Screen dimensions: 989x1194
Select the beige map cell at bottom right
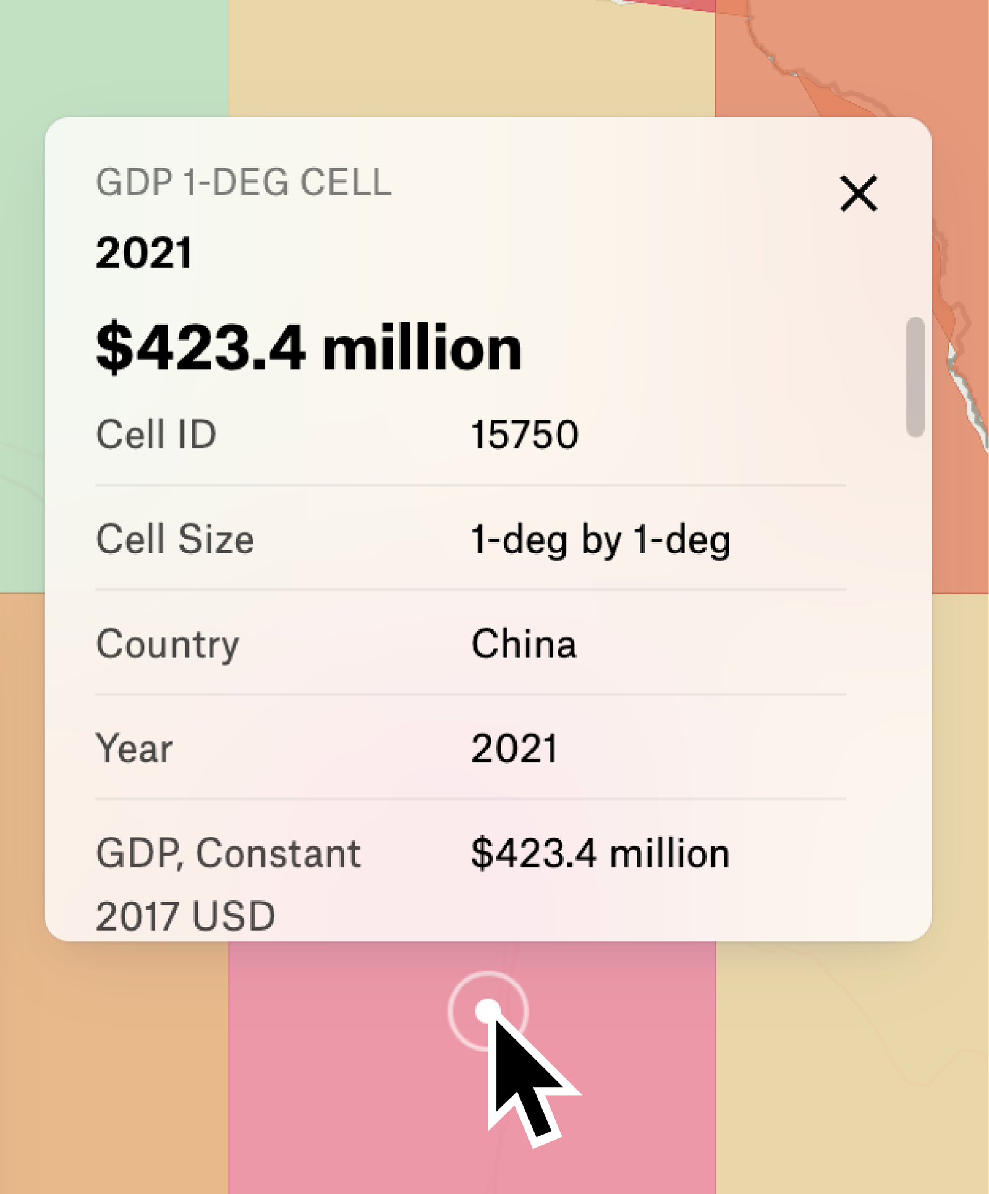tap(853, 1051)
